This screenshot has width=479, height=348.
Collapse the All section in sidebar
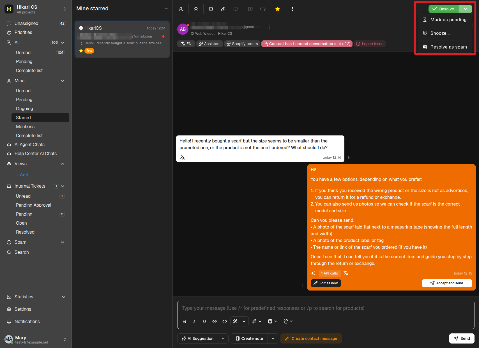pos(63,43)
